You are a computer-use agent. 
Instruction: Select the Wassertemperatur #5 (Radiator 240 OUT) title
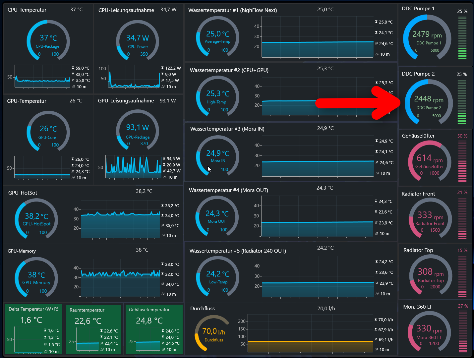click(238, 251)
